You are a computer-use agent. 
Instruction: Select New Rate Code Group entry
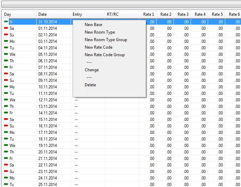pyautogui.click(x=105, y=55)
